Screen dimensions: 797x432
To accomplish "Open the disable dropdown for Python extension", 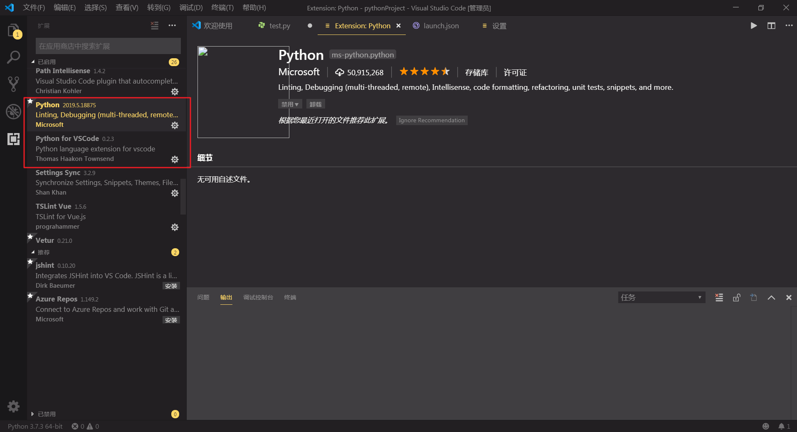I will pyautogui.click(x=290, y=104).
